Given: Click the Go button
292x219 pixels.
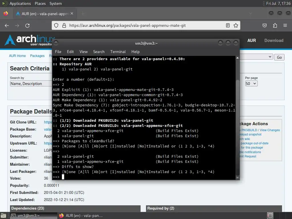Looking at the screenshot, I should 279,57.
